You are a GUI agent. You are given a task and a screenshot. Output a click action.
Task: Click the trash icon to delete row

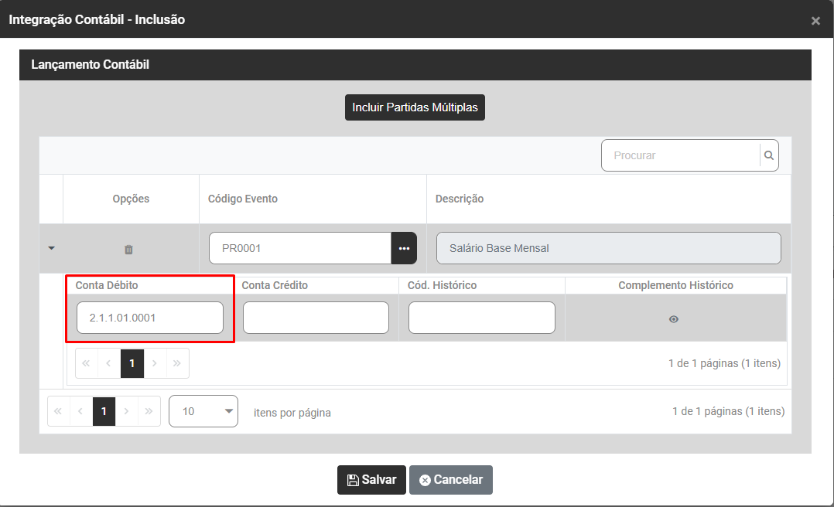(x=128, y=250)
